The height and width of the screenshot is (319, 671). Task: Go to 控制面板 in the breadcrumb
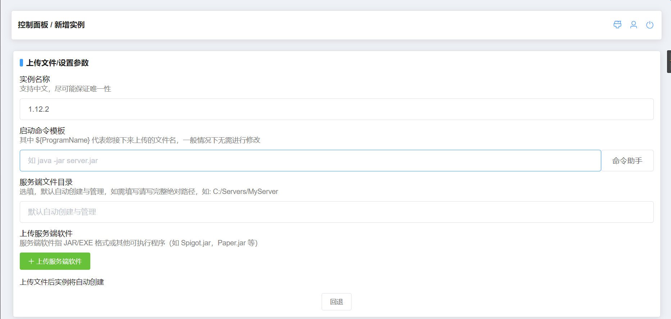pos(33,25)
